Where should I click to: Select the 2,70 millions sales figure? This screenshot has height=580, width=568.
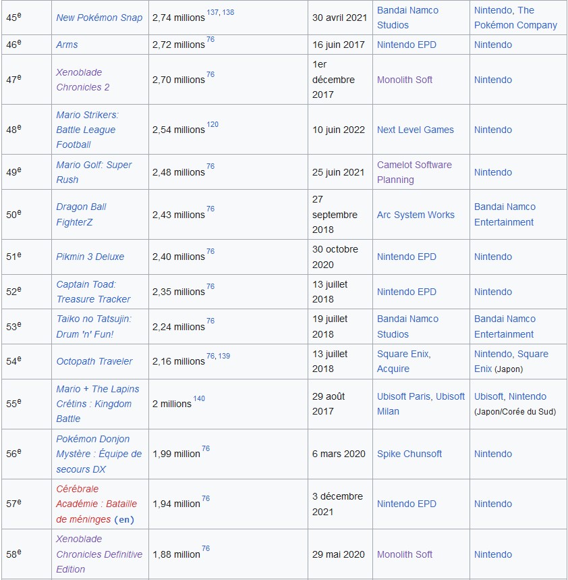(179, 80)
